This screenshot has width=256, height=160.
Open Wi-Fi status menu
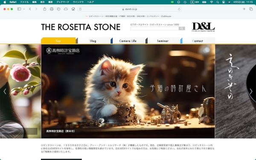pyautogui.click(x=212, y=2)
